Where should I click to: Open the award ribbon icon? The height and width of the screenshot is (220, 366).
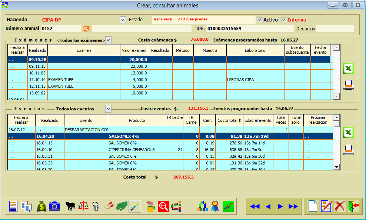point(215,206)
